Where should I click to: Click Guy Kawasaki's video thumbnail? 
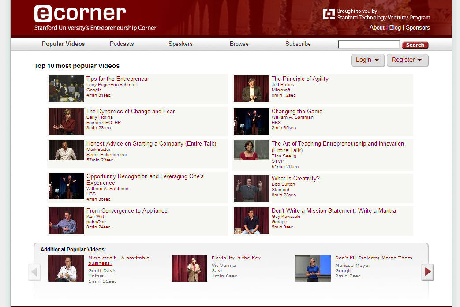click(x=251, y=221)
